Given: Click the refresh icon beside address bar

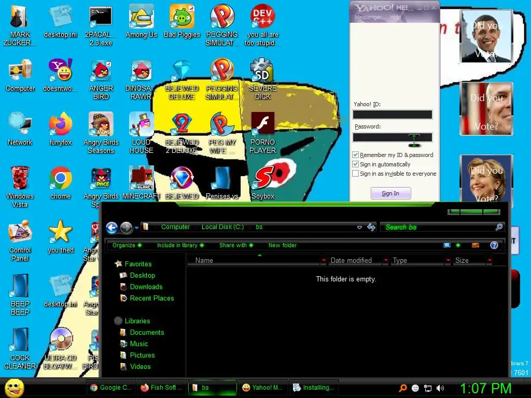Looking at the screenshot, I should pos(371,227).
